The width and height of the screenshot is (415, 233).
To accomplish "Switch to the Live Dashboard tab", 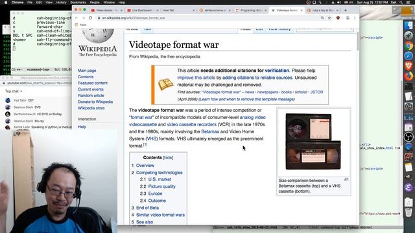I will [x=142, y=10].
